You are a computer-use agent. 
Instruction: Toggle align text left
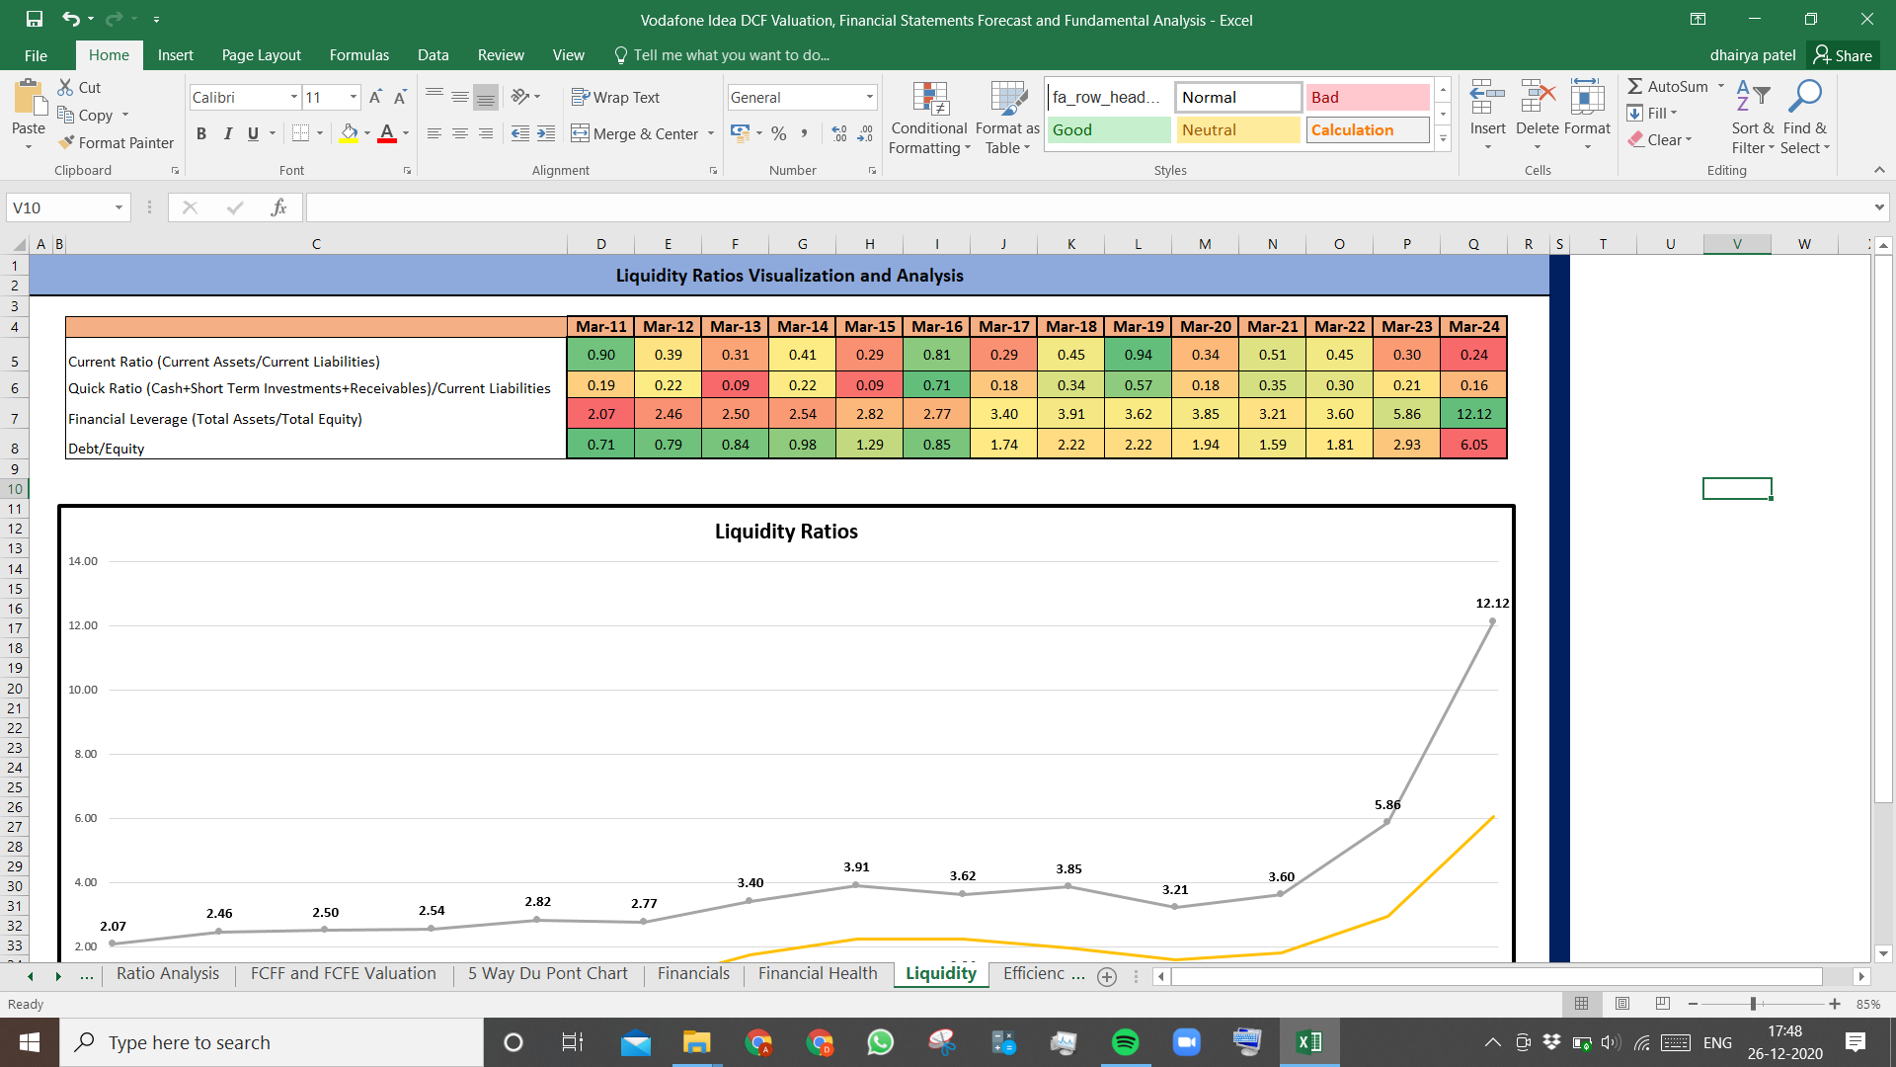[434, 133]
